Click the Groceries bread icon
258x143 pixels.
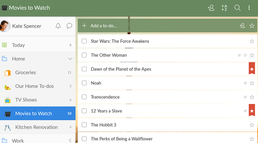pyautogui.click(x=7, y=73)
